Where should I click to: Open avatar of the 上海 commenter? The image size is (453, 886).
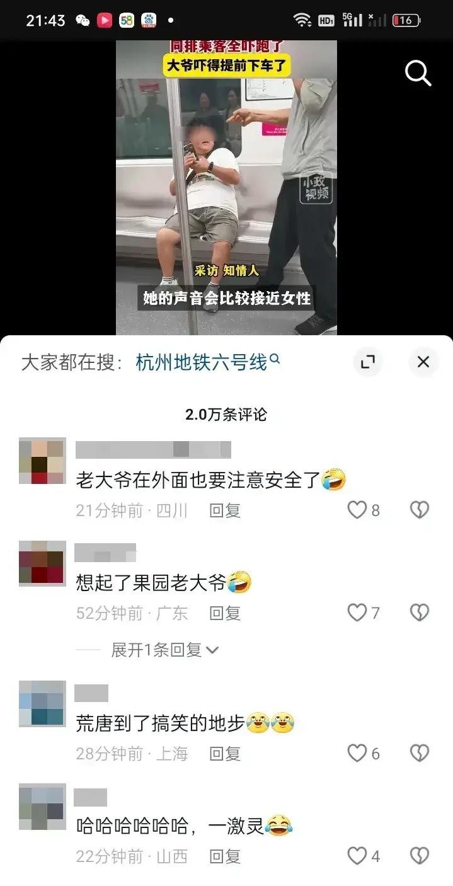coord(42,704)
